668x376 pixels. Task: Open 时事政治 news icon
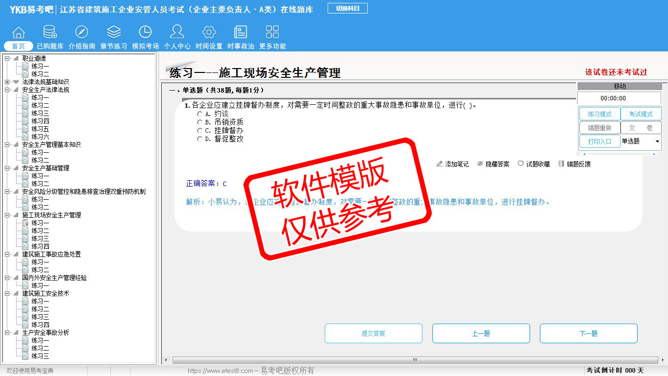pos(241,33)
